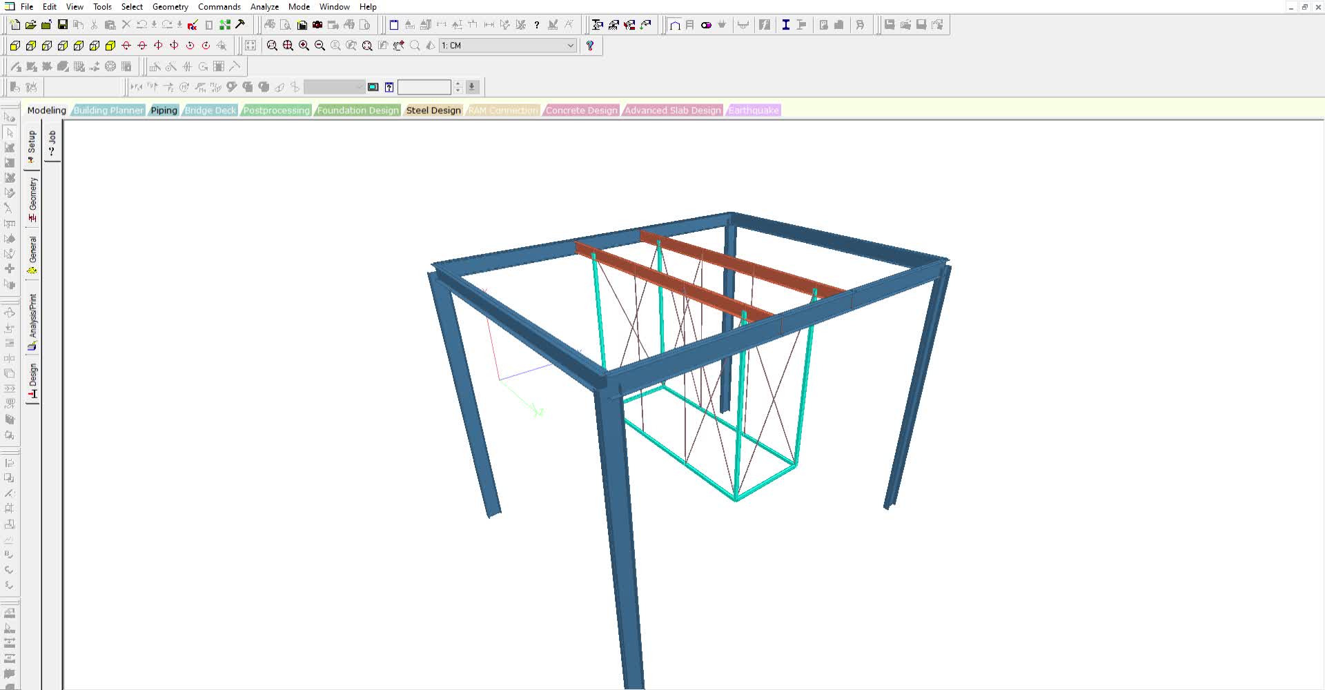Image resolution: width=1325 pixels, height=690 pixels.
Task: Open the Geometry menu
Action: tap(170, 7)
